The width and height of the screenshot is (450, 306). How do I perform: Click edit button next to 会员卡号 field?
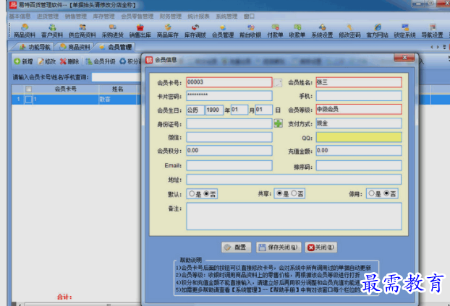(278, 83)
